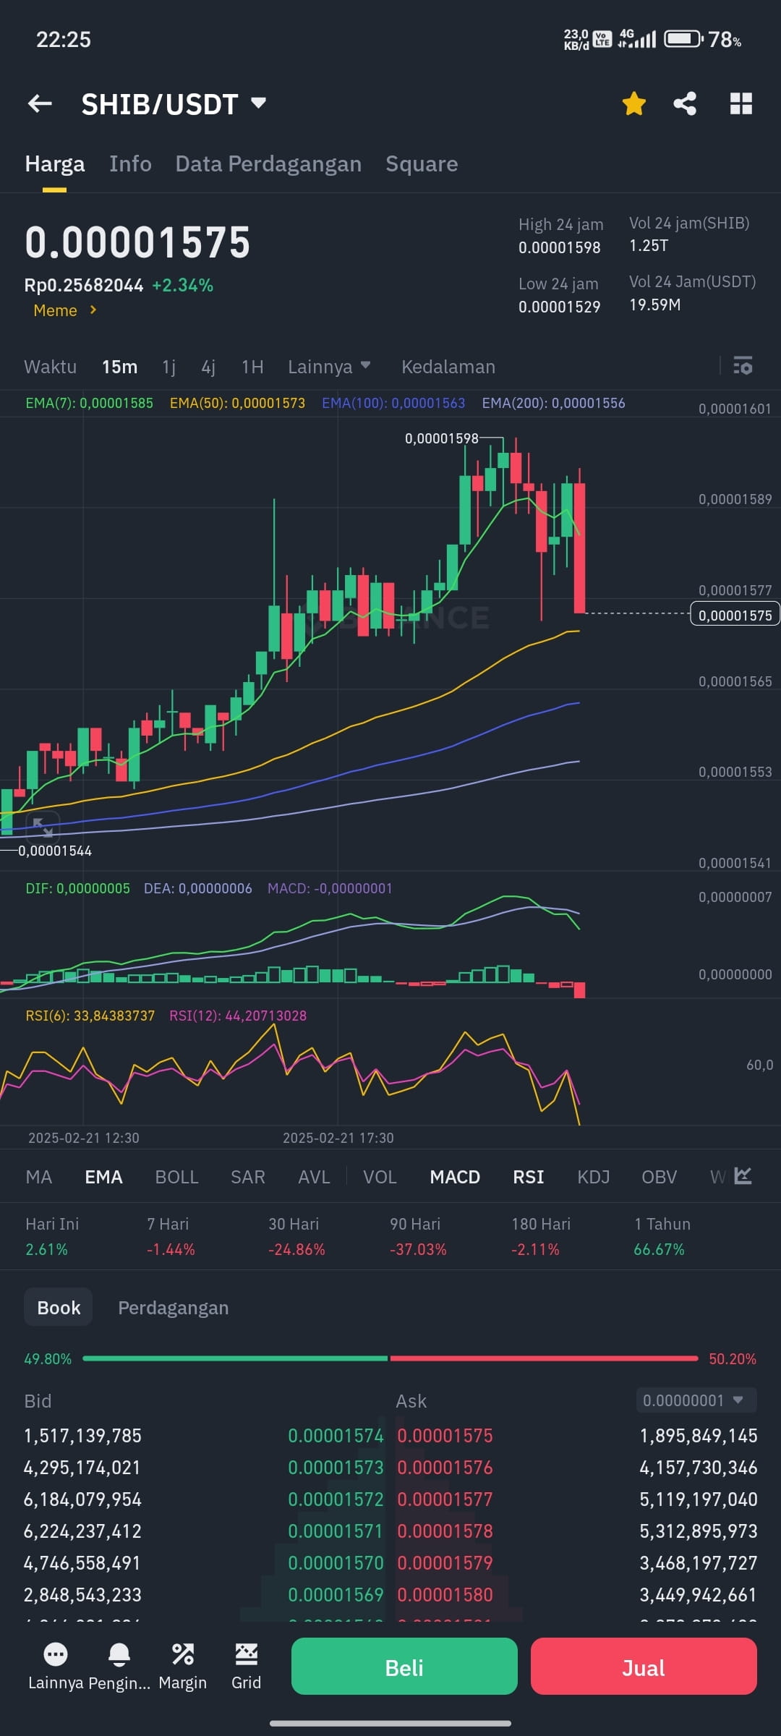781x1736 pixels.
Task: Toggle the KDJ indicator
Action: (594, 1177)
